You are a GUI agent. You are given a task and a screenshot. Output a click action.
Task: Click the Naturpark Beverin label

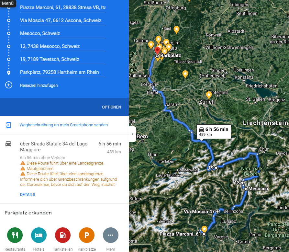(252, 171)
